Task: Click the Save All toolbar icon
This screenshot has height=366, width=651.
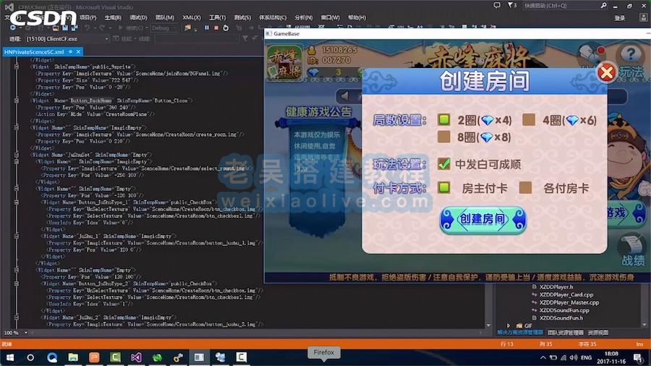Action: coord(74,27)
